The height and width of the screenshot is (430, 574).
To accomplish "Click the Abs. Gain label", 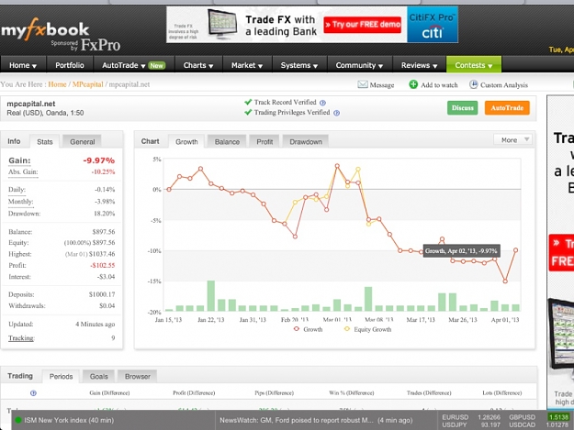I will click(x=23, y=171).
